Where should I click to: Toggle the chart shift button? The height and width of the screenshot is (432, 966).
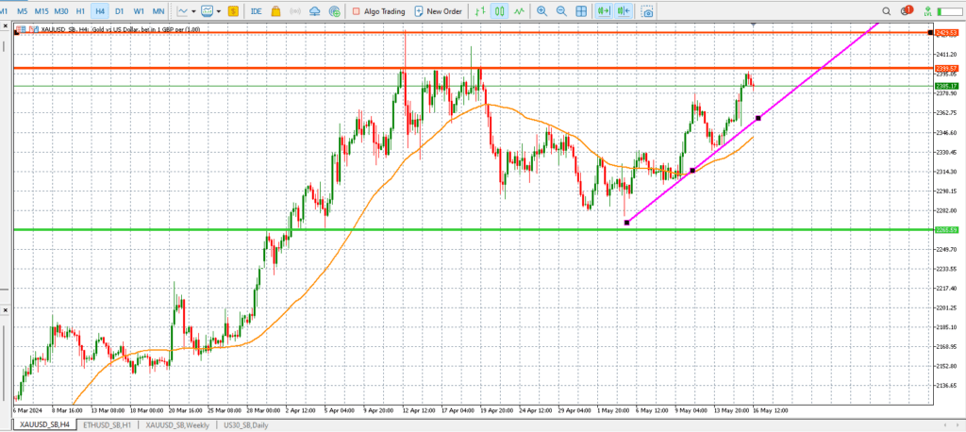[x=625, y=11]
